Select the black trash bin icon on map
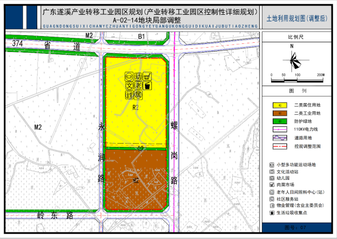 [147, 86]
